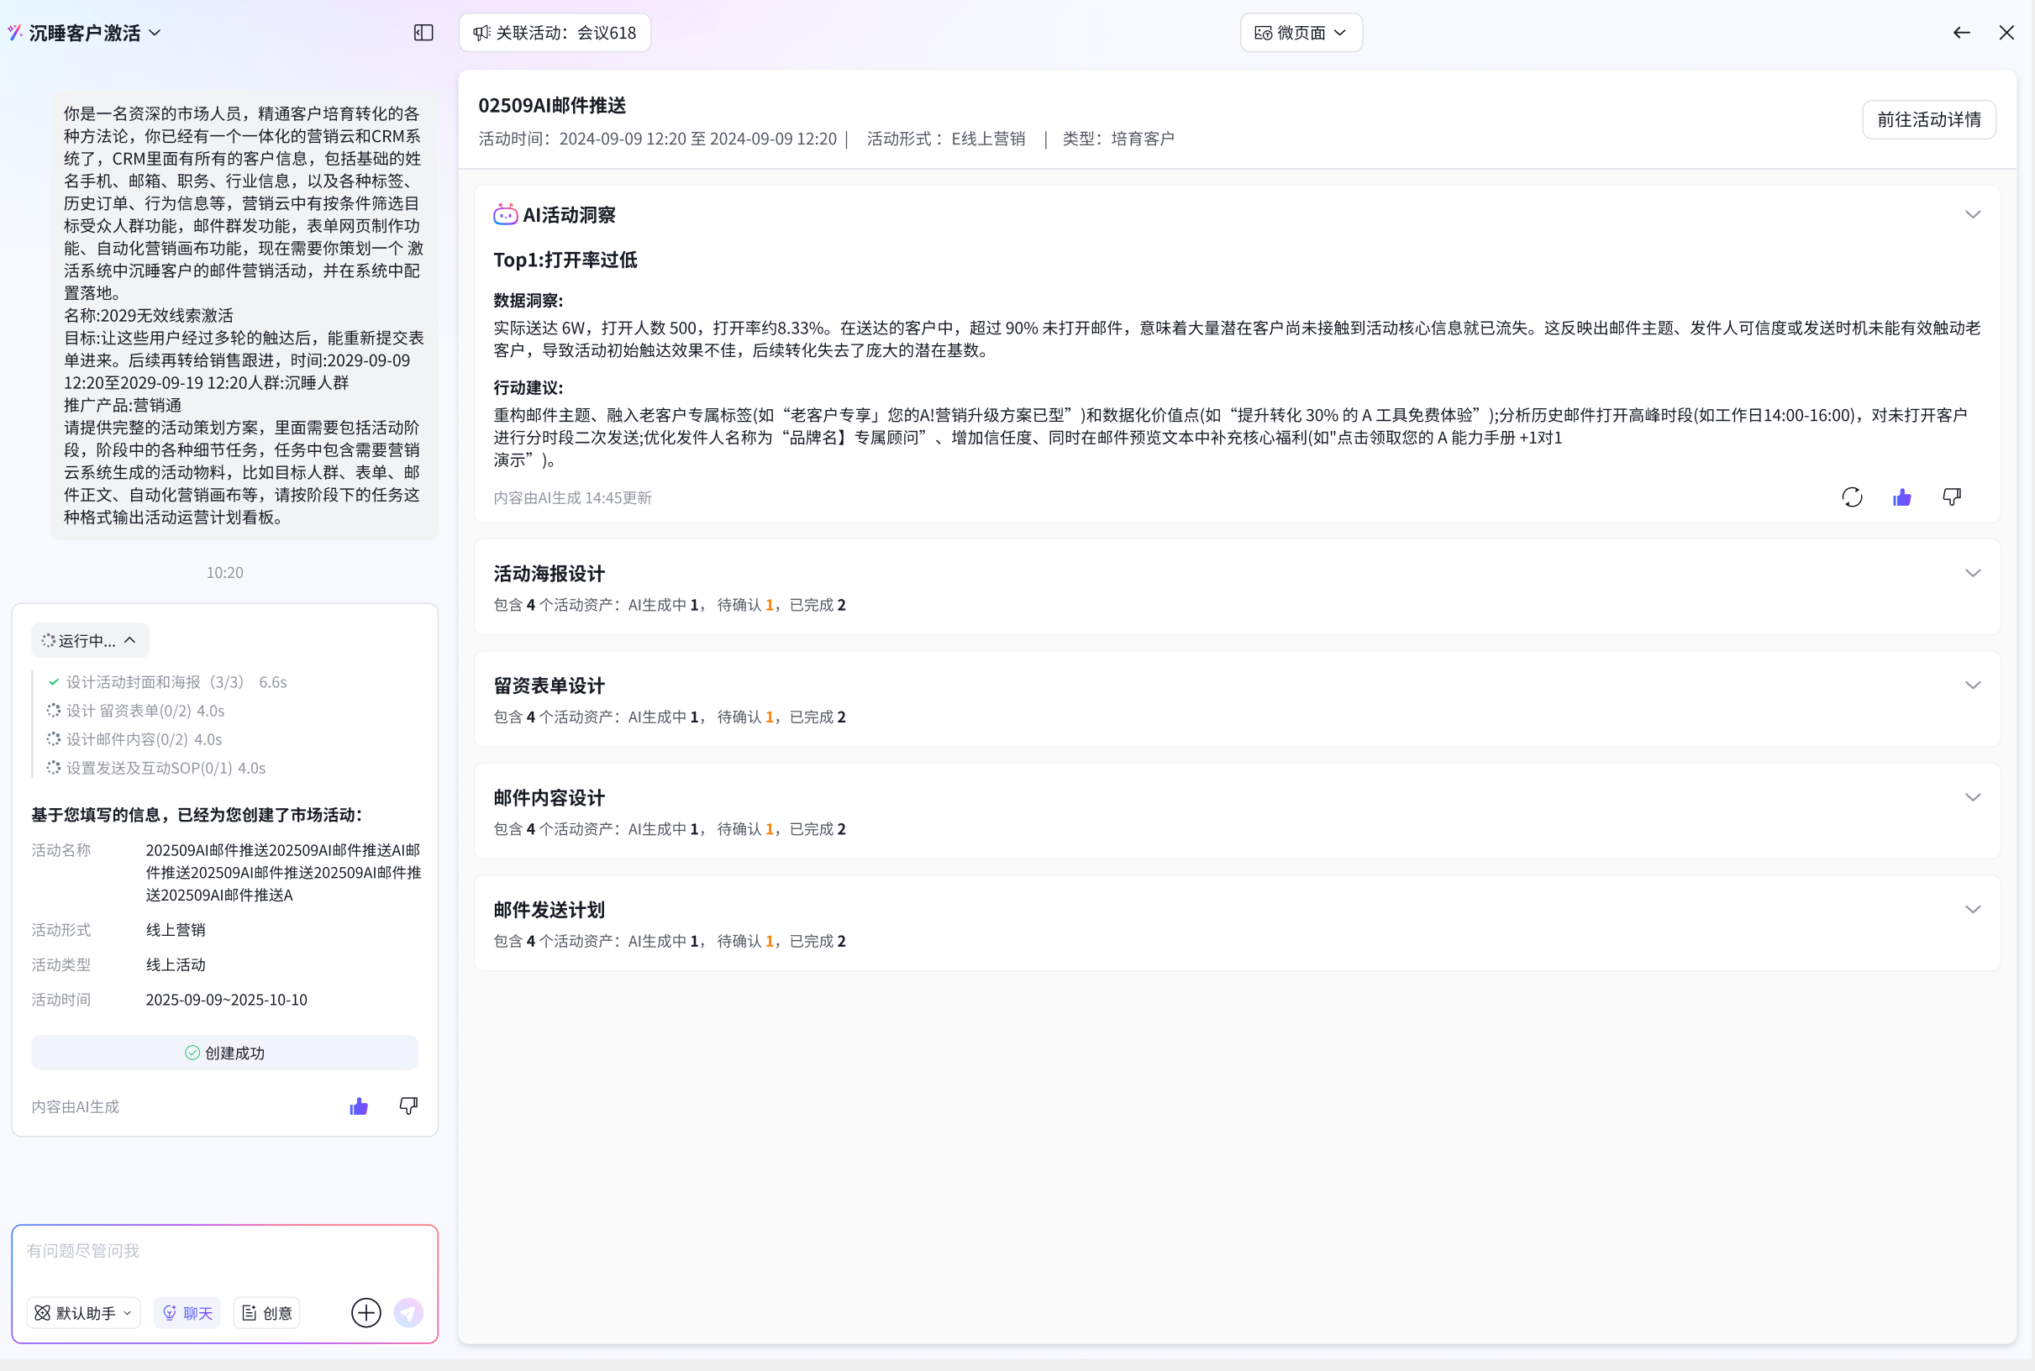The height and width of the screenshot is (1371, 2035).
Task: Collapse the 运行中 progress list
Action: (x=90, y=640)
